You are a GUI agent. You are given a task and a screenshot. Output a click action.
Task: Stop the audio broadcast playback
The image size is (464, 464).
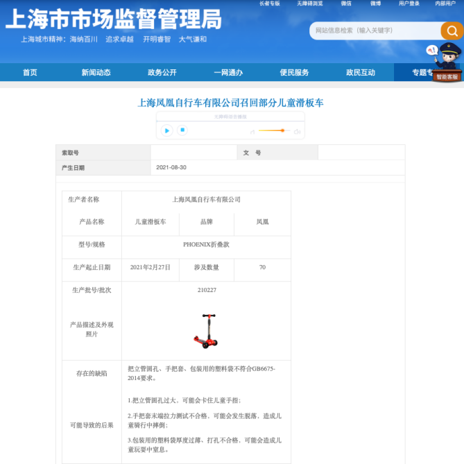182,130
